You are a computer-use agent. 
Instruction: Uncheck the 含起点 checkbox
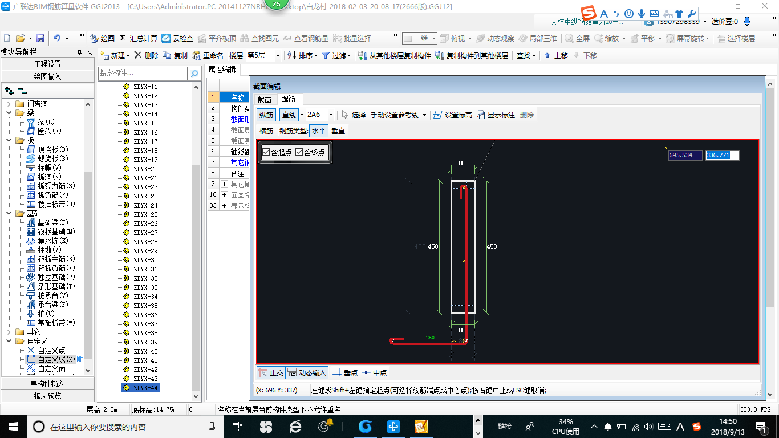point(266,152)
